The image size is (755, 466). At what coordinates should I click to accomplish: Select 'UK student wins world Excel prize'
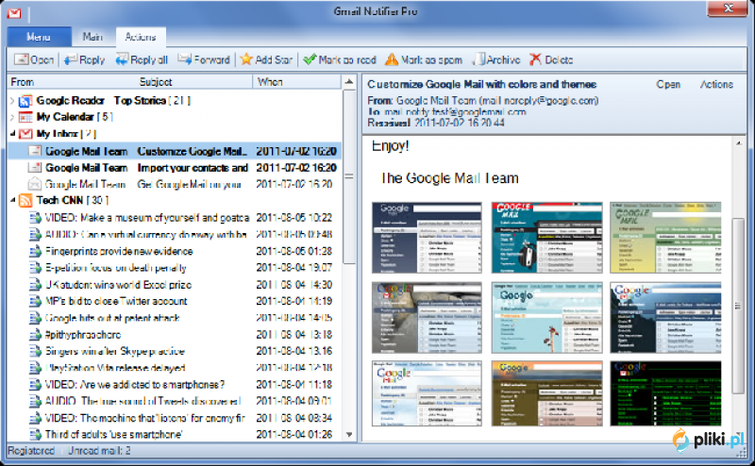[175, 285]
